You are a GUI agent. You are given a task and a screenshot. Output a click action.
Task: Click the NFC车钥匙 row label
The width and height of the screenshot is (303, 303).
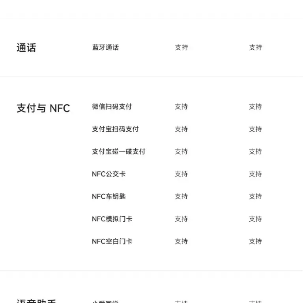(x=108, y=196)
